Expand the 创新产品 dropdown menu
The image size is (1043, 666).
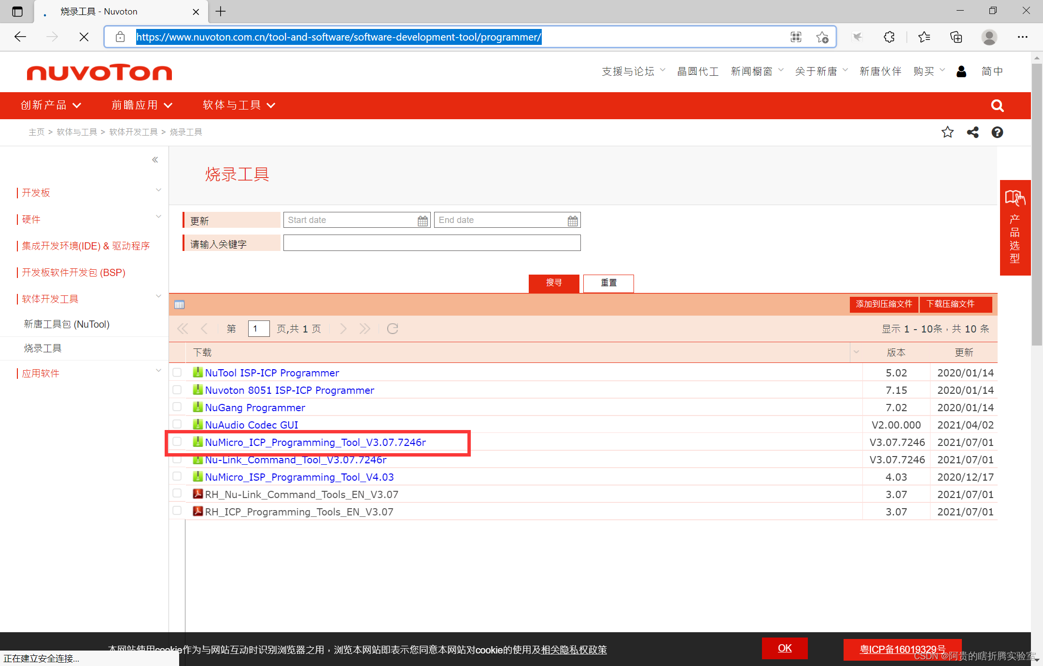[x=50, y=105]
